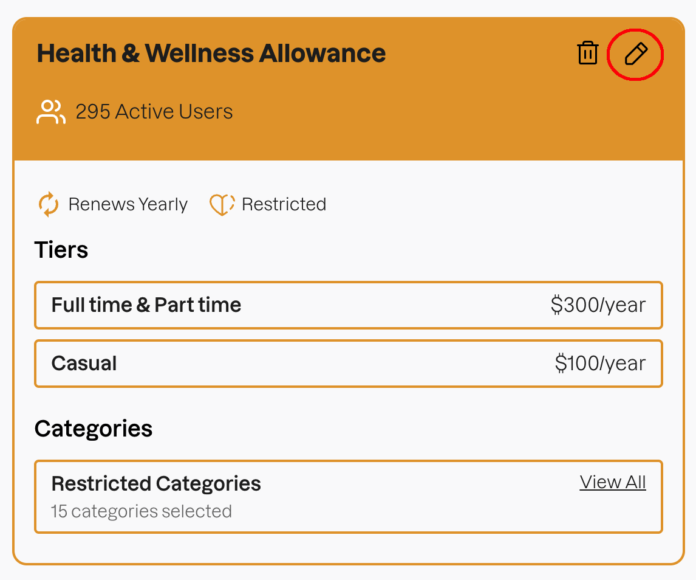Click the $300/year amount
This screenshot has height=580, width=696.
(598, 305)
